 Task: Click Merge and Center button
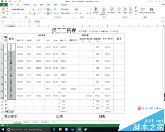click(x=66, y=13)
